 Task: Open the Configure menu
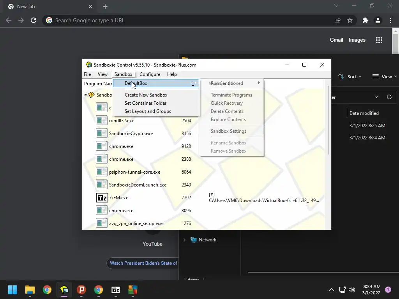coord(150,74)
